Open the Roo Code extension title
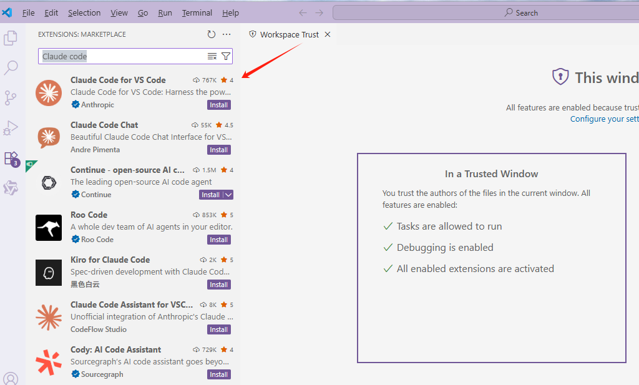639x385 pixels. [x=89, y=215]
